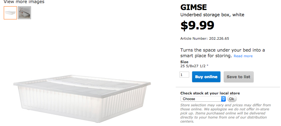
Task: Click the $9.99 price text
Action: tap(197, 25)
